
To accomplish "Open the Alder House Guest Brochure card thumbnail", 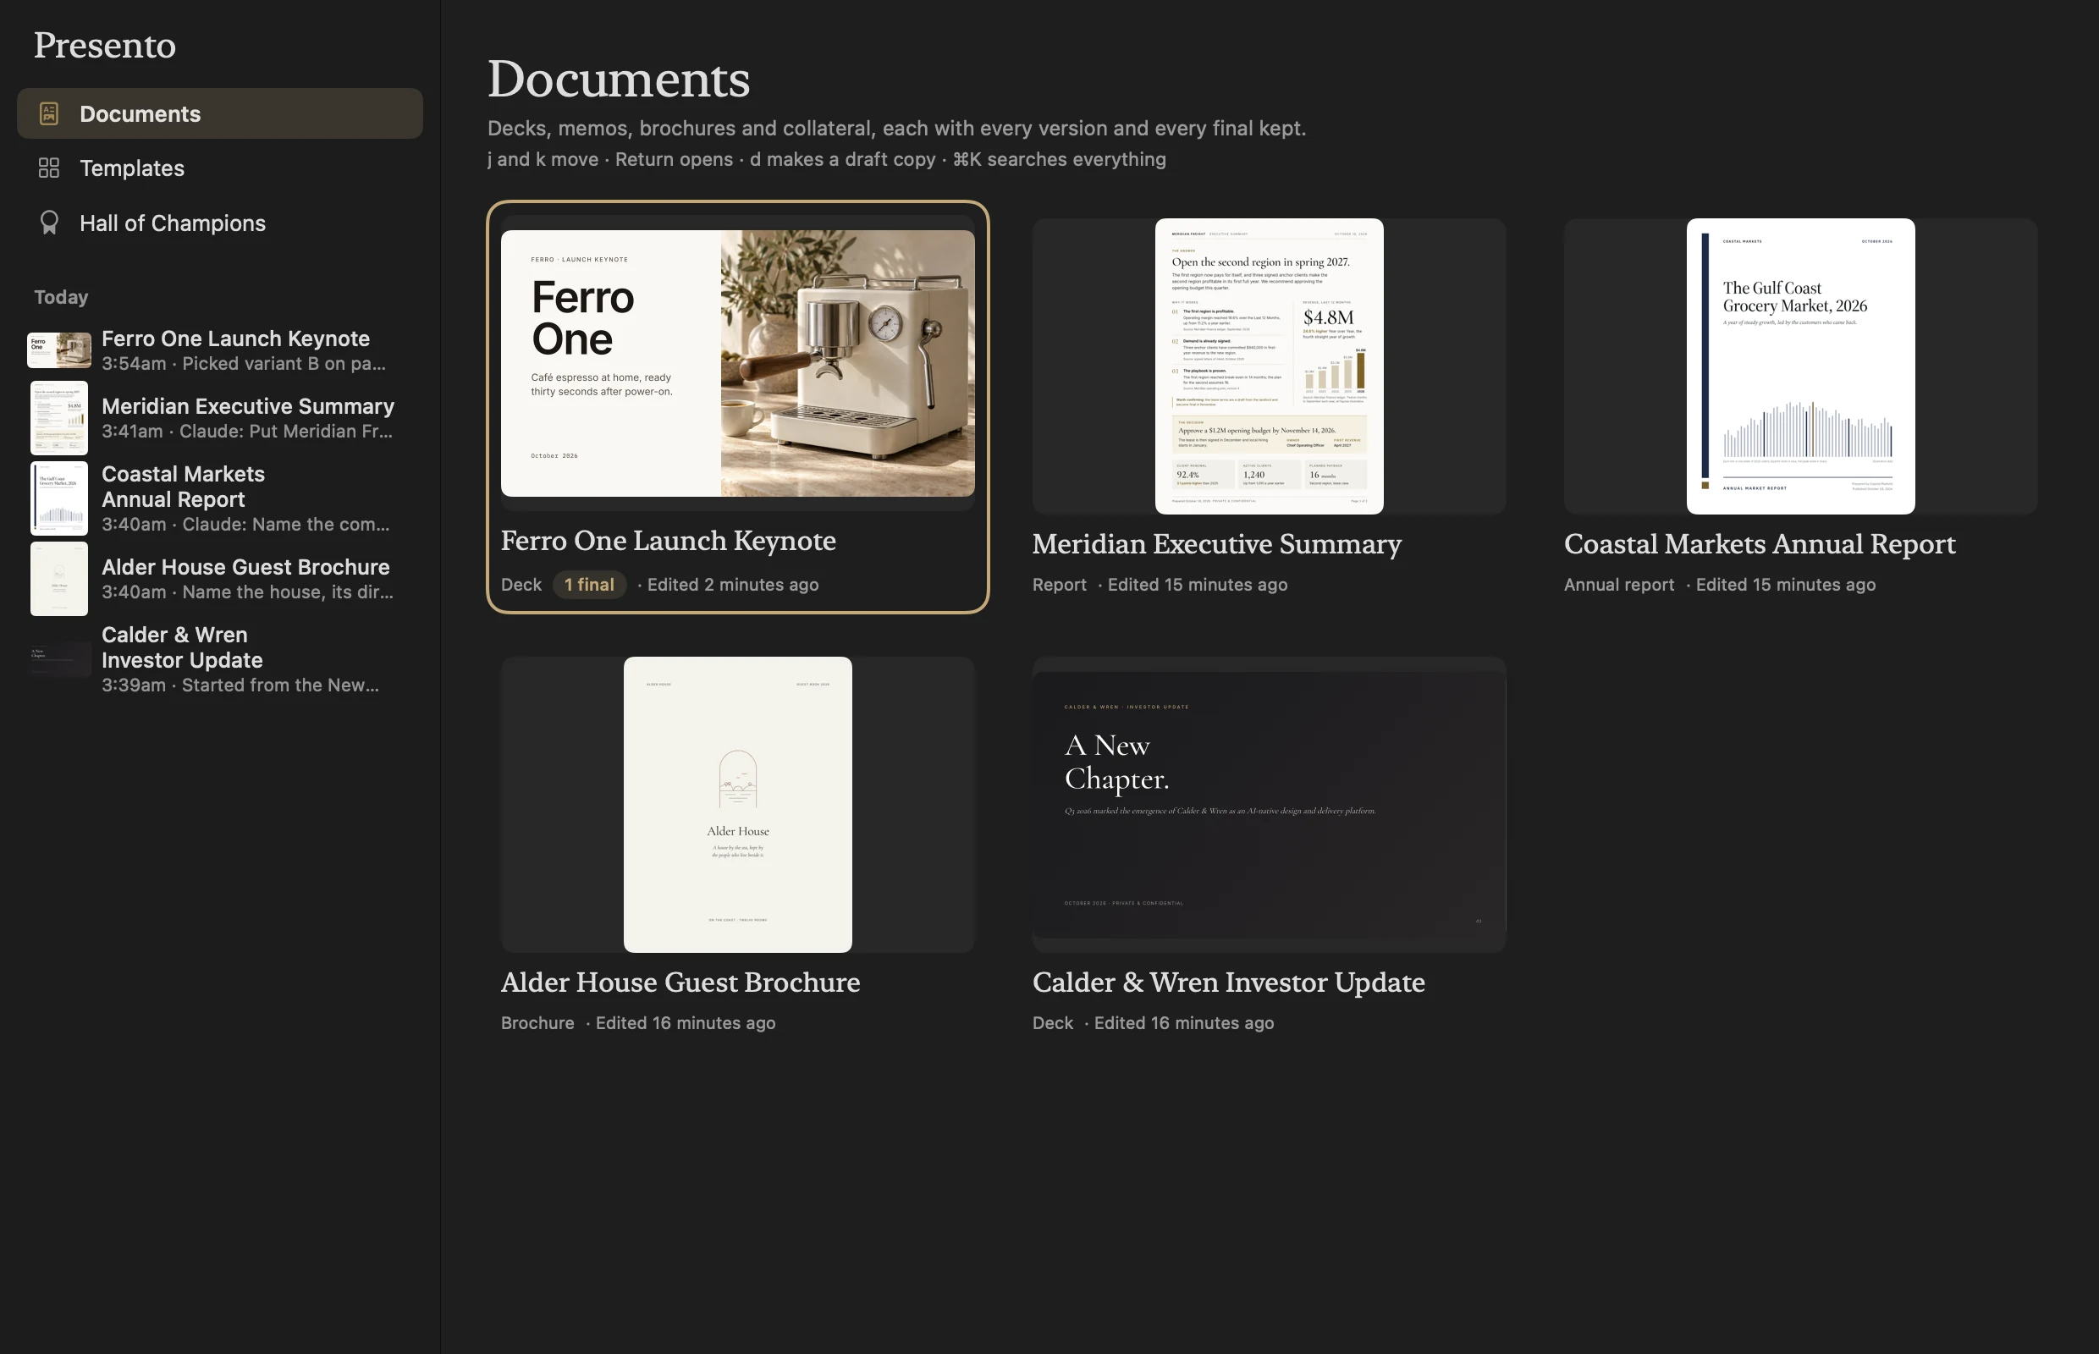I will pyautogui.click(x=738, y=805).
